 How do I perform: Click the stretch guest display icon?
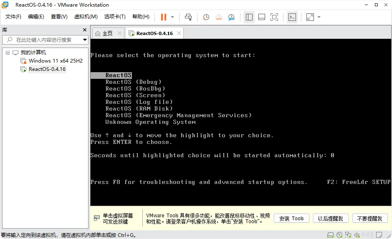[x=310, y=17]
